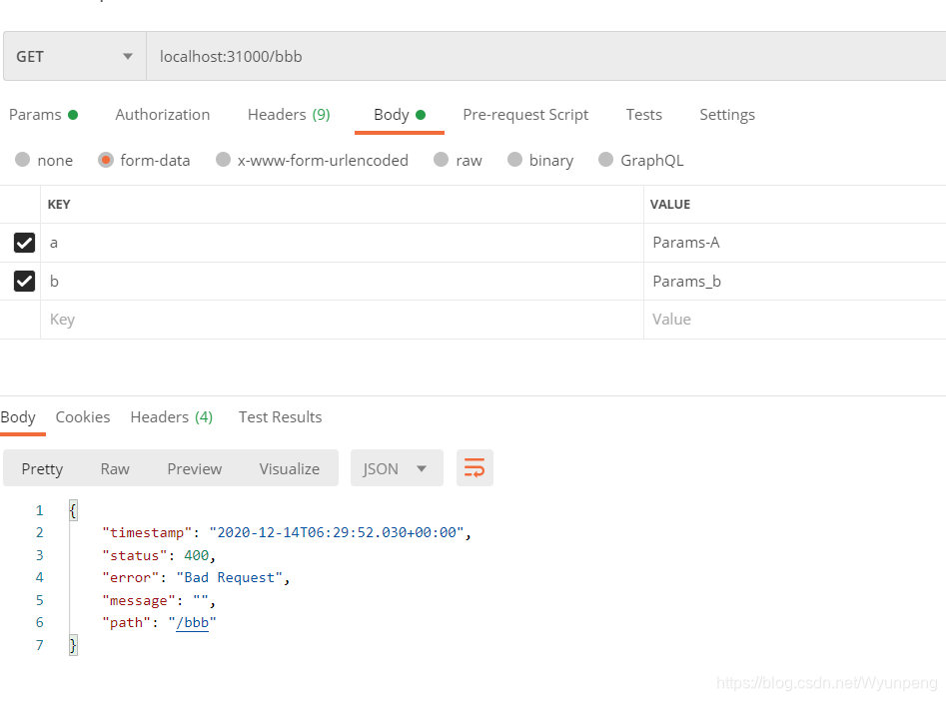The height and width of the screenshot is (701, 946).
Task: Open the response Cookies tab
Action: pos(83,417)
